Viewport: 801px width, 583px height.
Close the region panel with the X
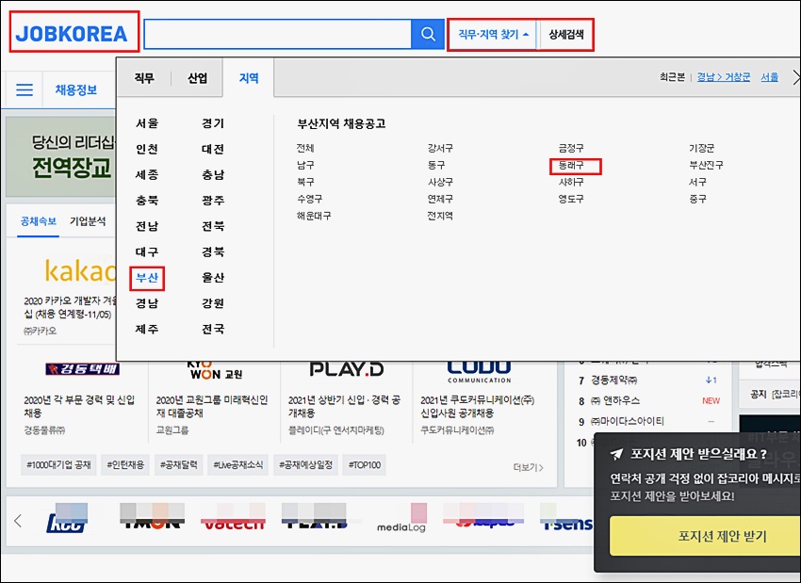[796, 77]
